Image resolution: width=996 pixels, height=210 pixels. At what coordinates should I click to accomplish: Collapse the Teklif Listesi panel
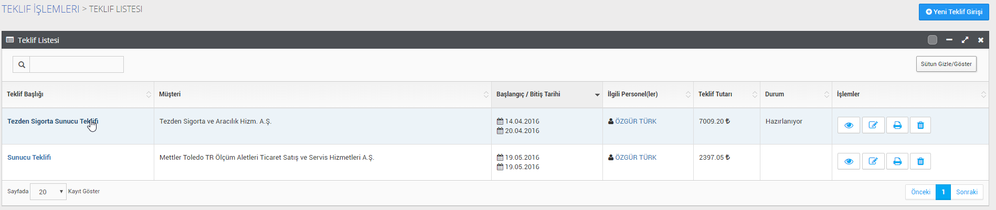(x=949, y=40)
